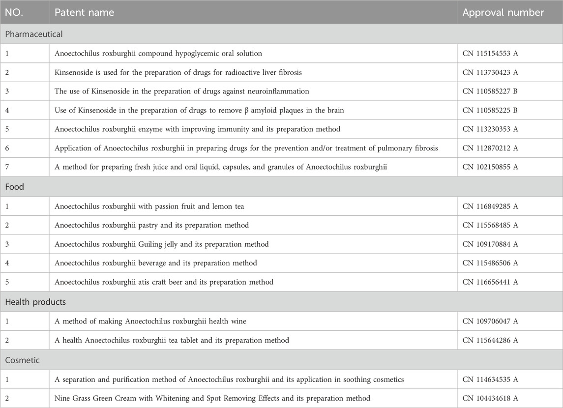563x408 pixels.
Task: Click approval number CN 110585227 B
Action: tap(490, 91)
